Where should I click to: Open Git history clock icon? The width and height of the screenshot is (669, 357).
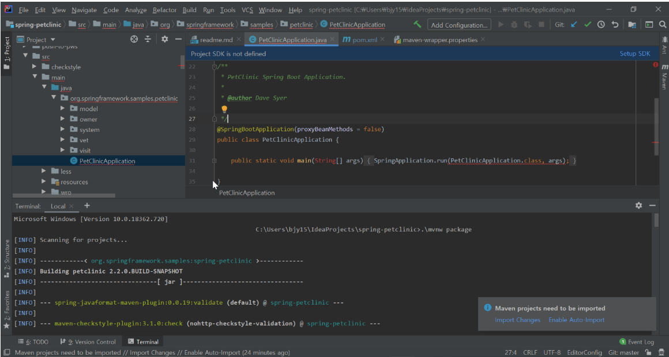601,25
